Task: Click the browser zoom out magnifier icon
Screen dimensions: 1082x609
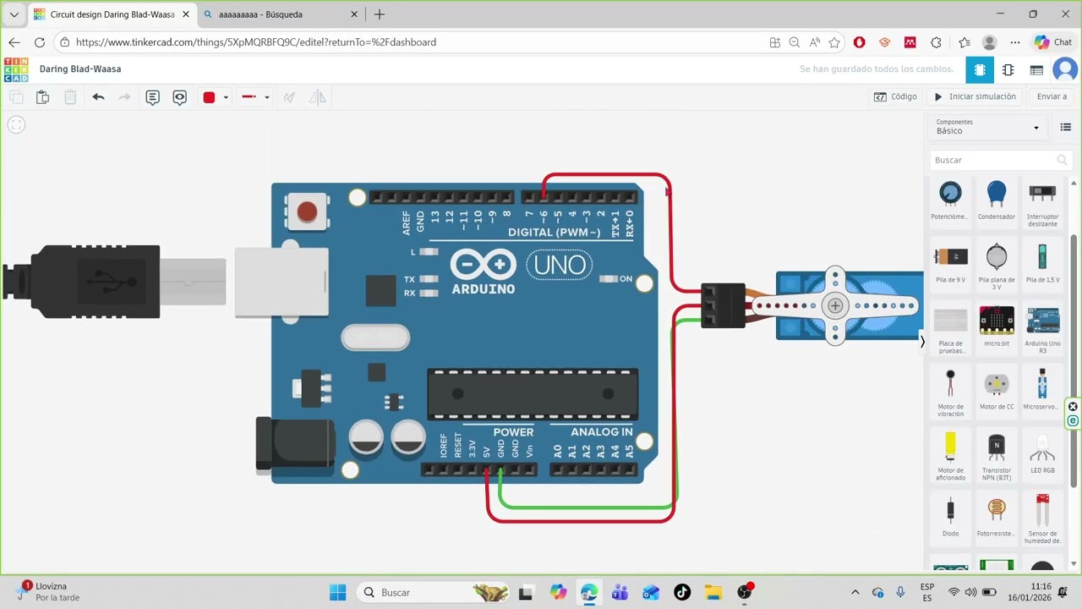Action: (x=795, y=42)
